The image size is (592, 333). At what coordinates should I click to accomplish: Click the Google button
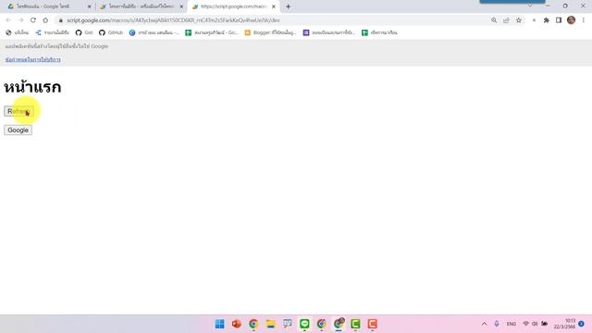(18, 130)
